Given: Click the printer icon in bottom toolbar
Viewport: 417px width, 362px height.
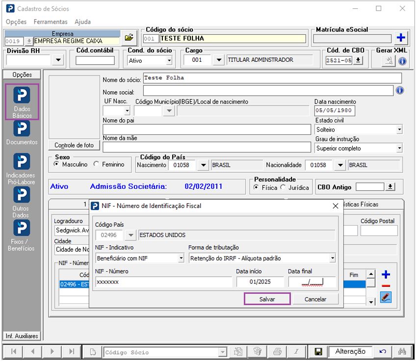Looking at the screenshot, I should pos(277,352).
